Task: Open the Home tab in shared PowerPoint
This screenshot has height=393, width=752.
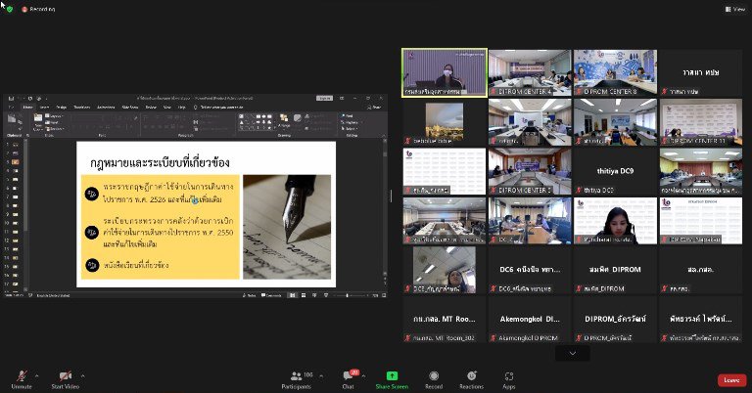Action: [x=27, y=107]
